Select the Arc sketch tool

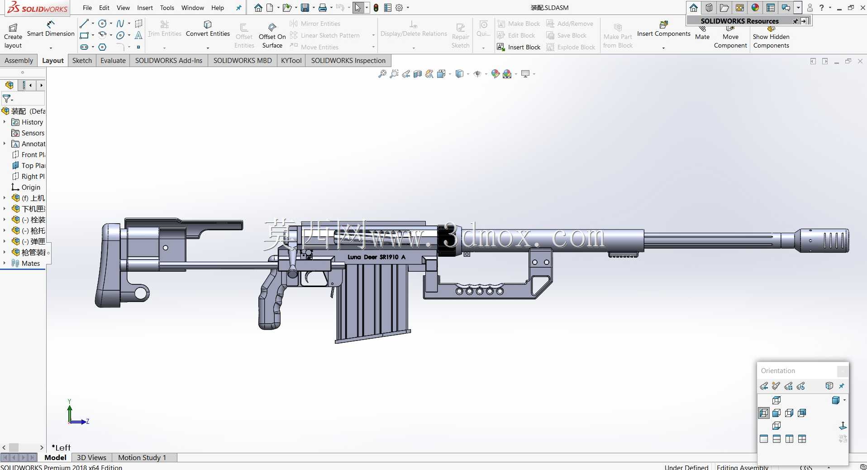click(103, 35)
